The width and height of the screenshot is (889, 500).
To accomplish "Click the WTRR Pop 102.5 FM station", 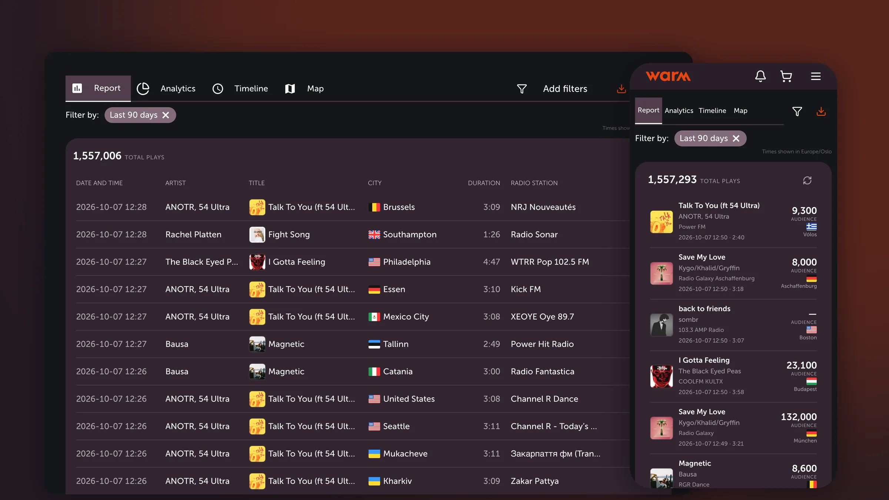I will tap(550, 262).
